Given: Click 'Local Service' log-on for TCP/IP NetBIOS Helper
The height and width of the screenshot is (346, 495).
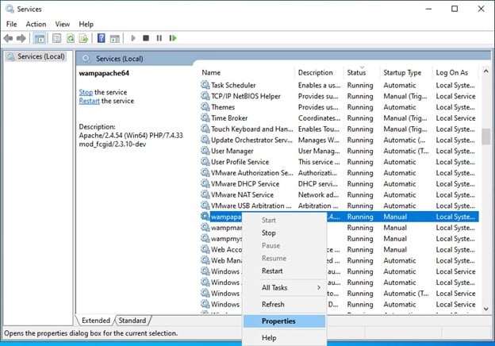Looking at the screenshot, I should tap(455, 96).
